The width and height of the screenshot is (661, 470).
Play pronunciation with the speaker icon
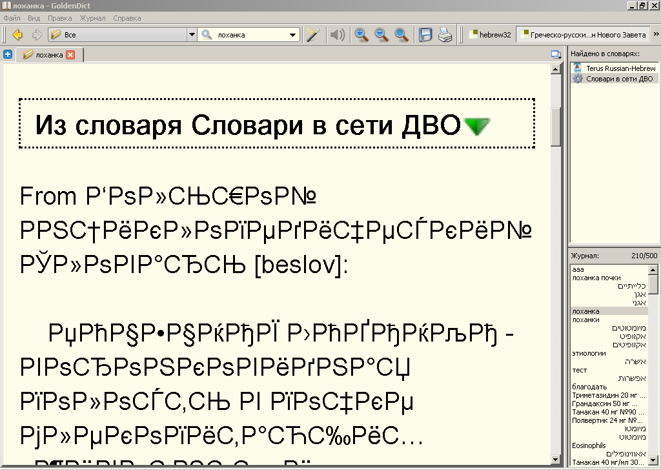click(x=337, y=35)
